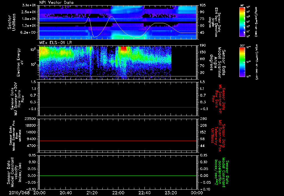Click the DEF rainbow color bar
The width and height of the screenshot is (284, 196).
click(242, 62)
